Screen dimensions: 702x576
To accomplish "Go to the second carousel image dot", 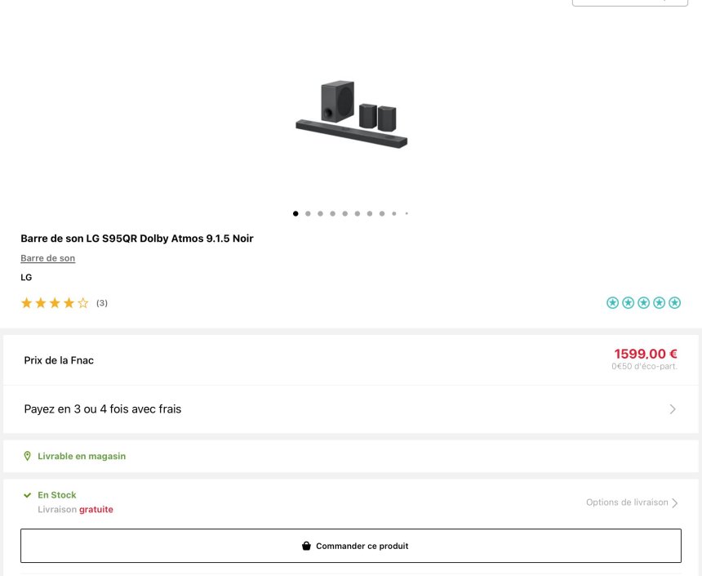I will coord(308,213).
